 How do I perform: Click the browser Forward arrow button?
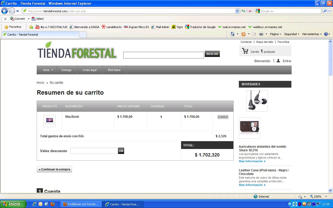[12, 11]
